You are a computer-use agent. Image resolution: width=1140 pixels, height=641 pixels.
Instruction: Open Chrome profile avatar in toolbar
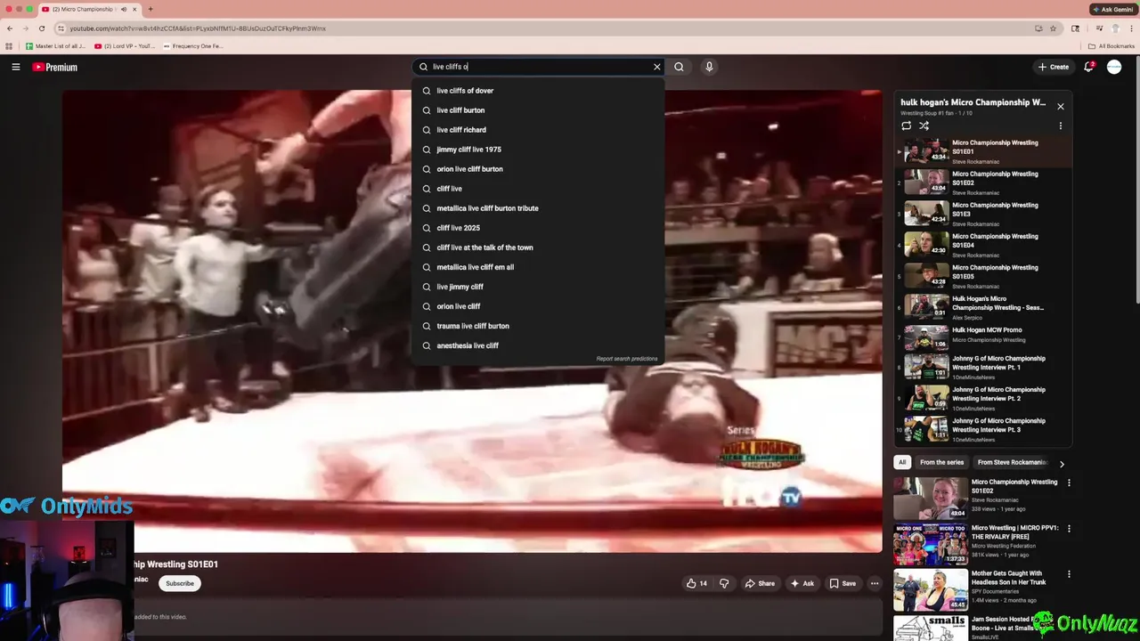[x=1114, y=28]
